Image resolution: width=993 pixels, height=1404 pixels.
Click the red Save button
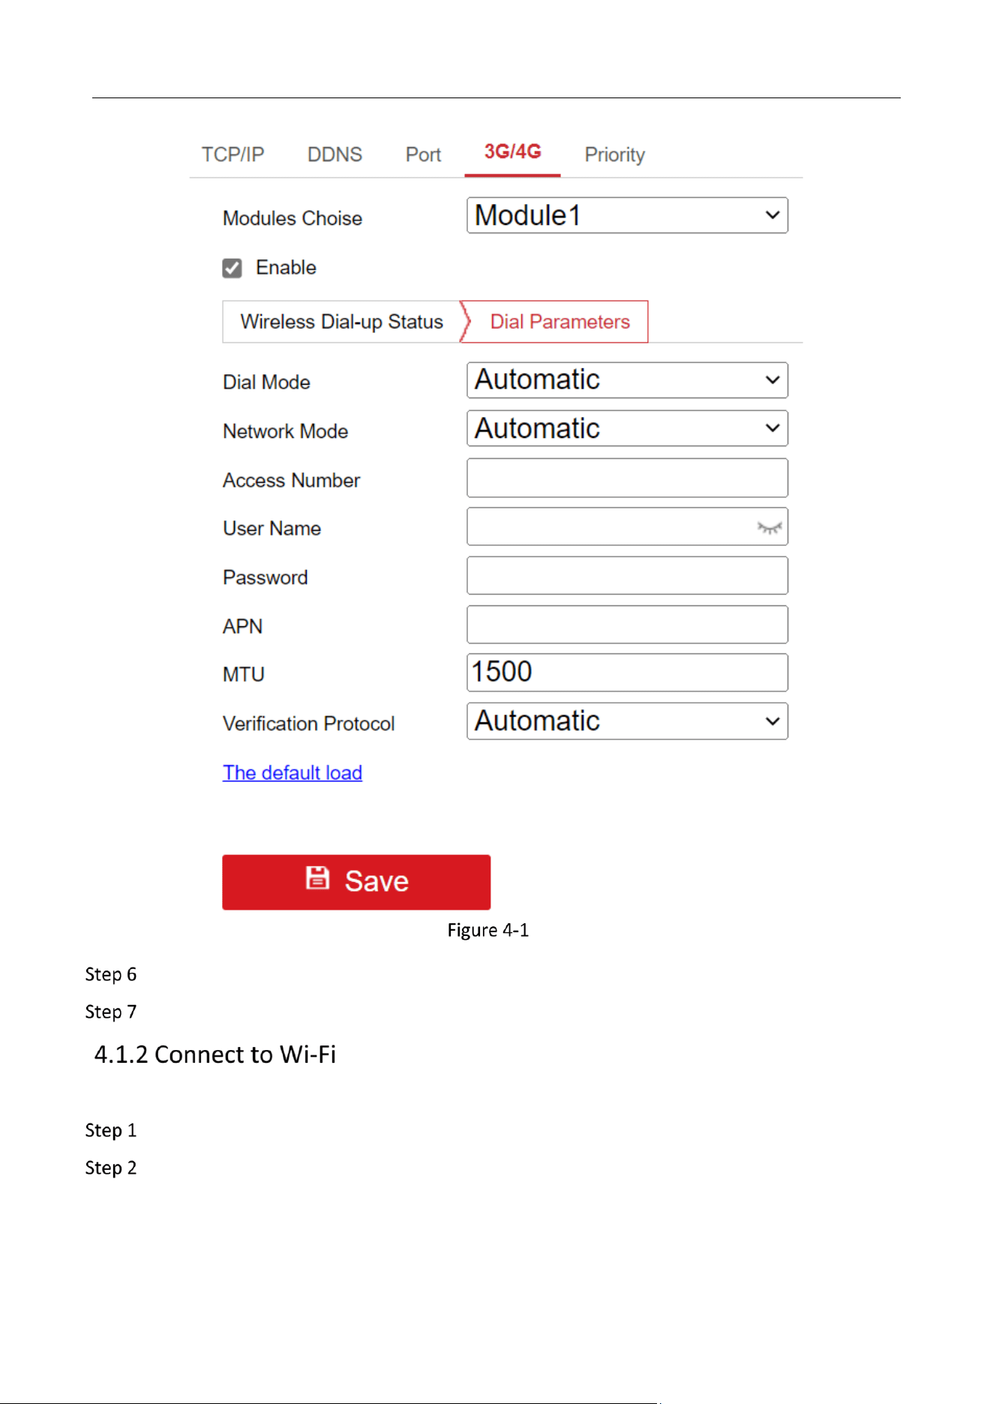pos(356,882)
